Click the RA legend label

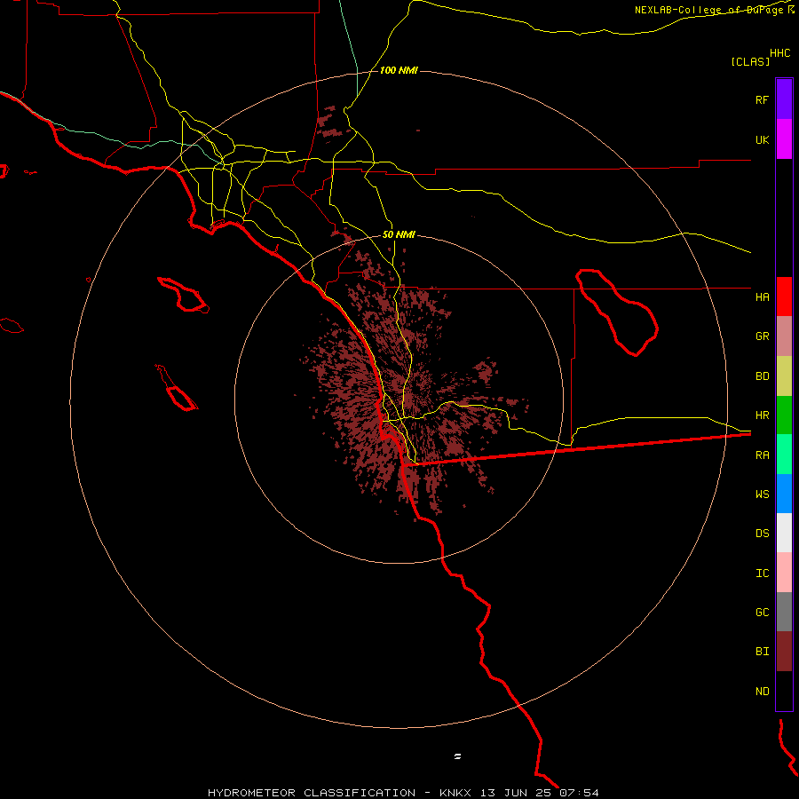[x=762, y=455]
